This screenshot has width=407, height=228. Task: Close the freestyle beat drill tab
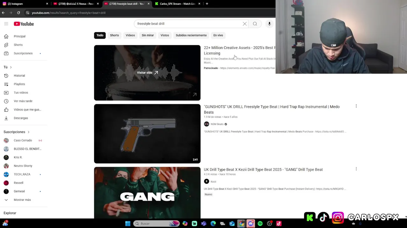coord(148,4)
